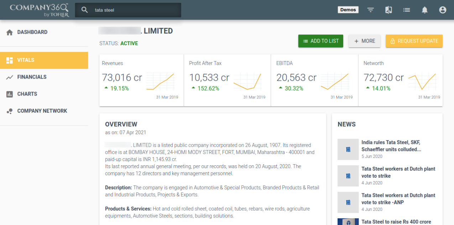Open the Revenues trend sparkline chart
This screenshot has height=225, width=454.
[160, 82]
